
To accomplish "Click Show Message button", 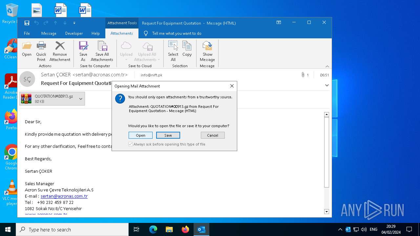I will point(207,51).
